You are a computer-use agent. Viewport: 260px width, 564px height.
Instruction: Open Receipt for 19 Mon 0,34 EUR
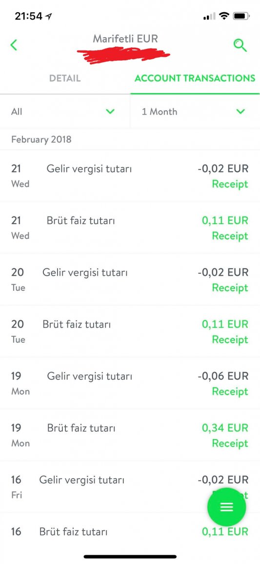(x=230, y=443)
